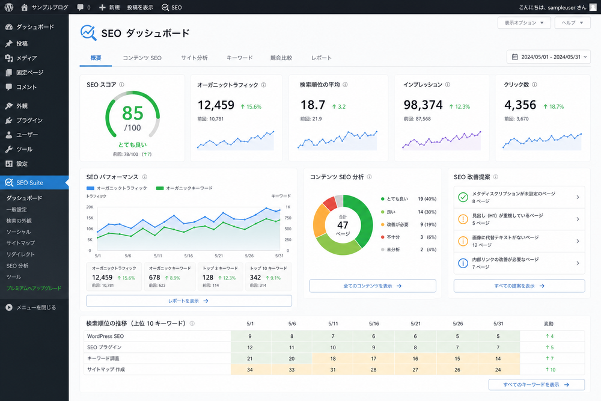Viewport: 601px width, 401px height.
Task: Click the SEO icon in the admin bar
Action: point(165,7)
